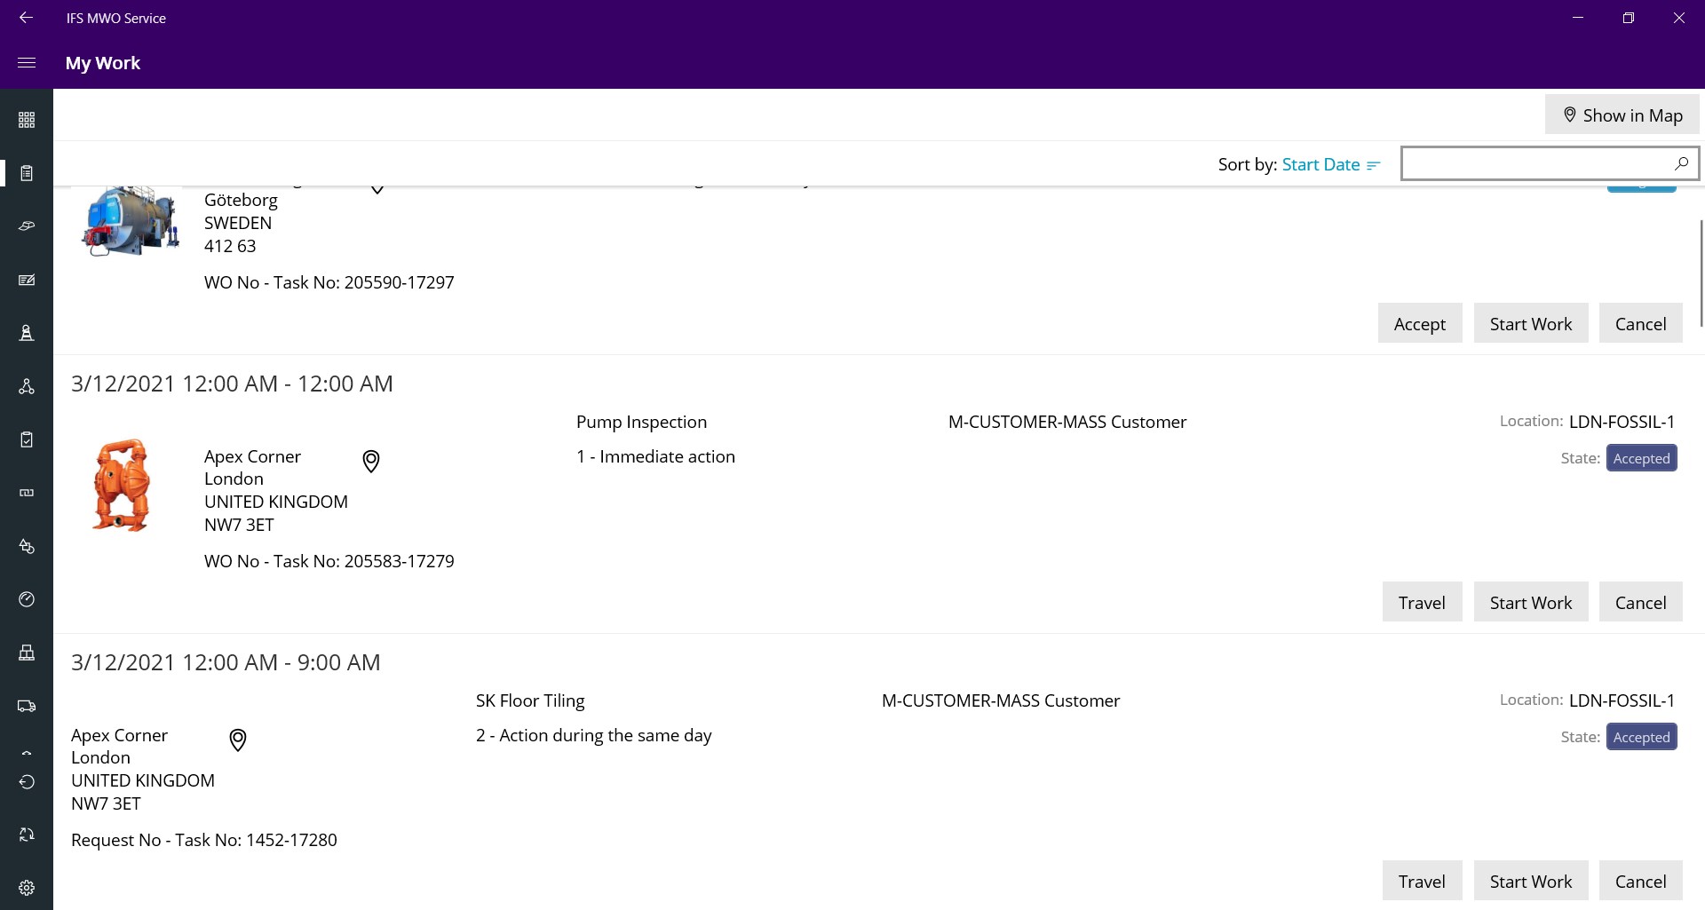Open the orange pump thumbnail image
The height and width of the screenshot is (910, 1705).
click(122, 486)
